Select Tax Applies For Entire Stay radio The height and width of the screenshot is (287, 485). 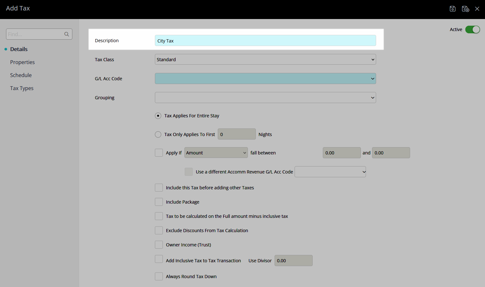[158, 116]
